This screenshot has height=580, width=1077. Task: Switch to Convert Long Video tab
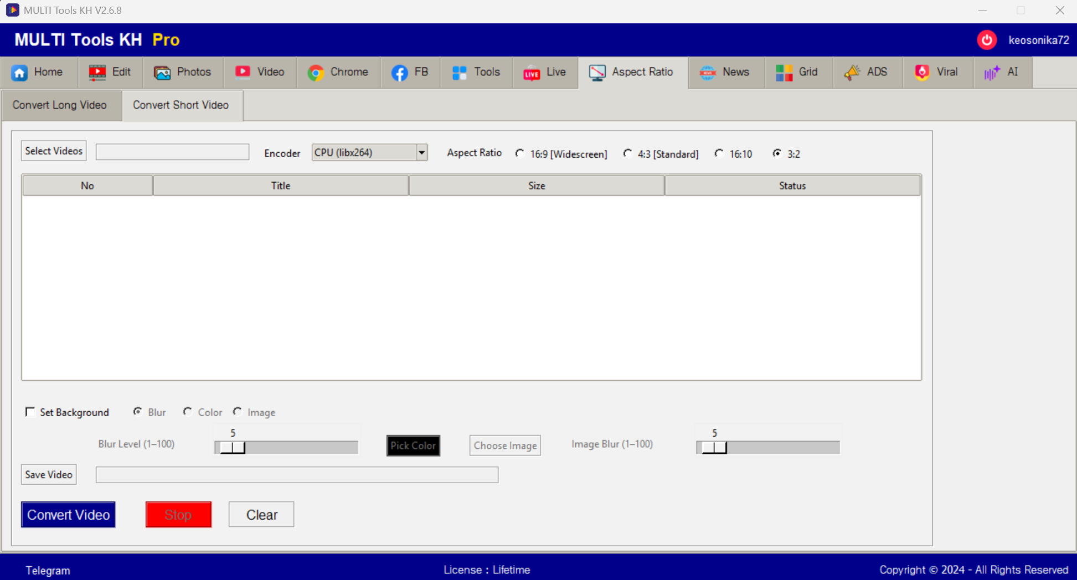(x=60, y=105)
